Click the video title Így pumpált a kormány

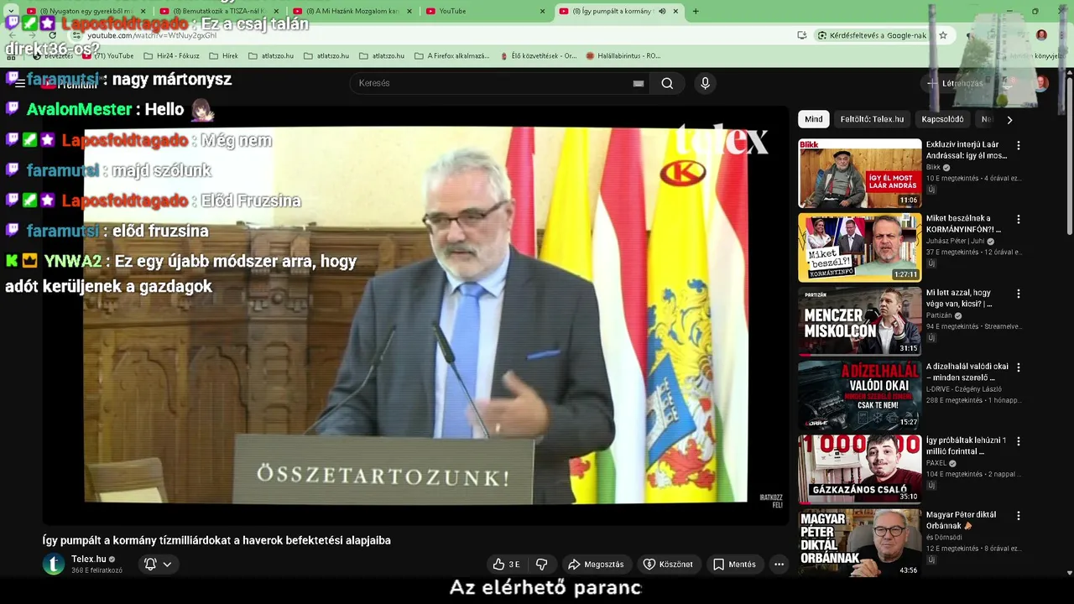point(216,540)
